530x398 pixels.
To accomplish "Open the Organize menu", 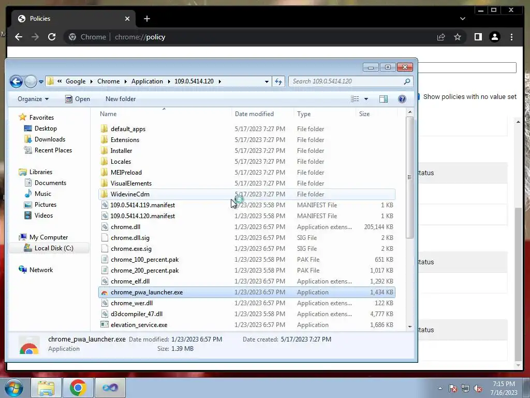I will coord(33,99).
